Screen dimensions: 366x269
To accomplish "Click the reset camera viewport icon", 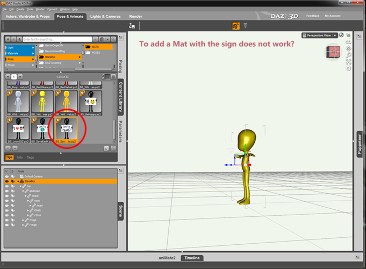I will coord(348,68).
